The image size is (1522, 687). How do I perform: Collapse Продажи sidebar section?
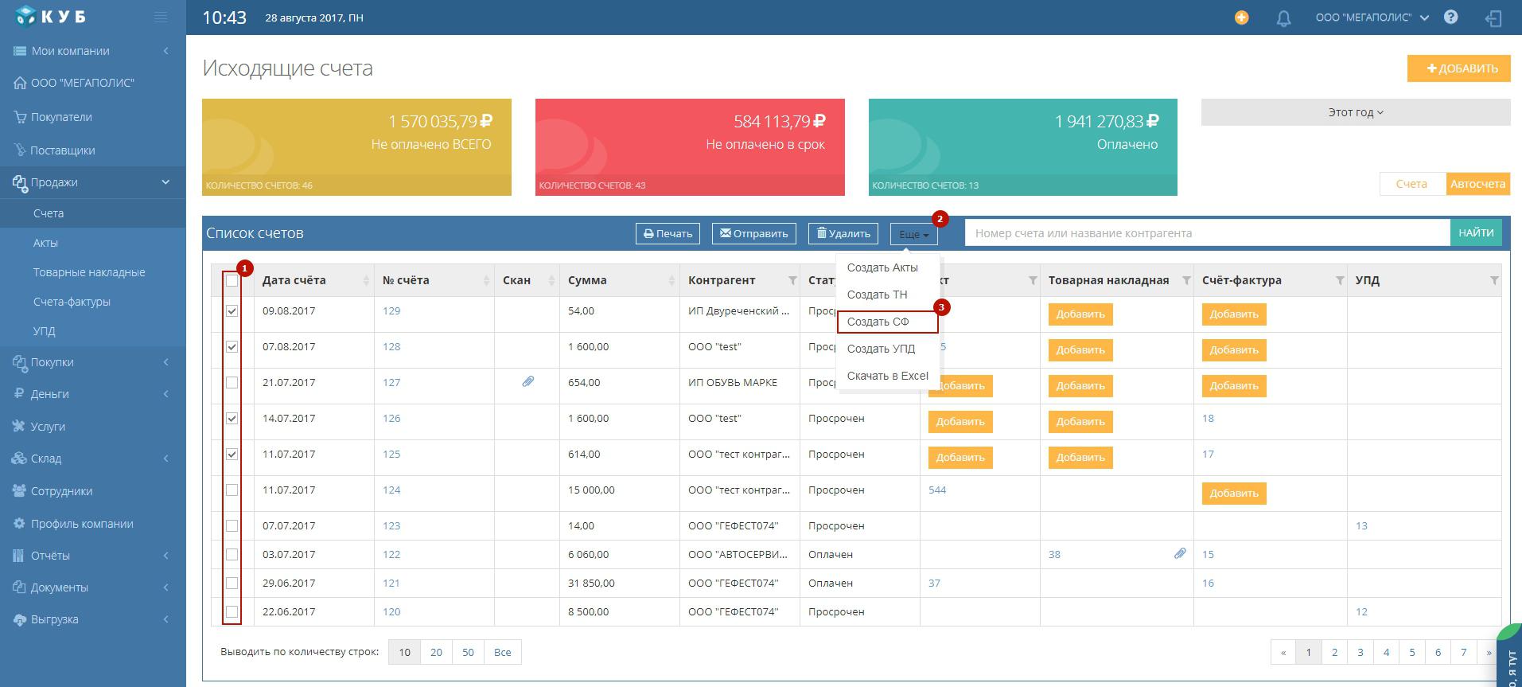[92, 182]
